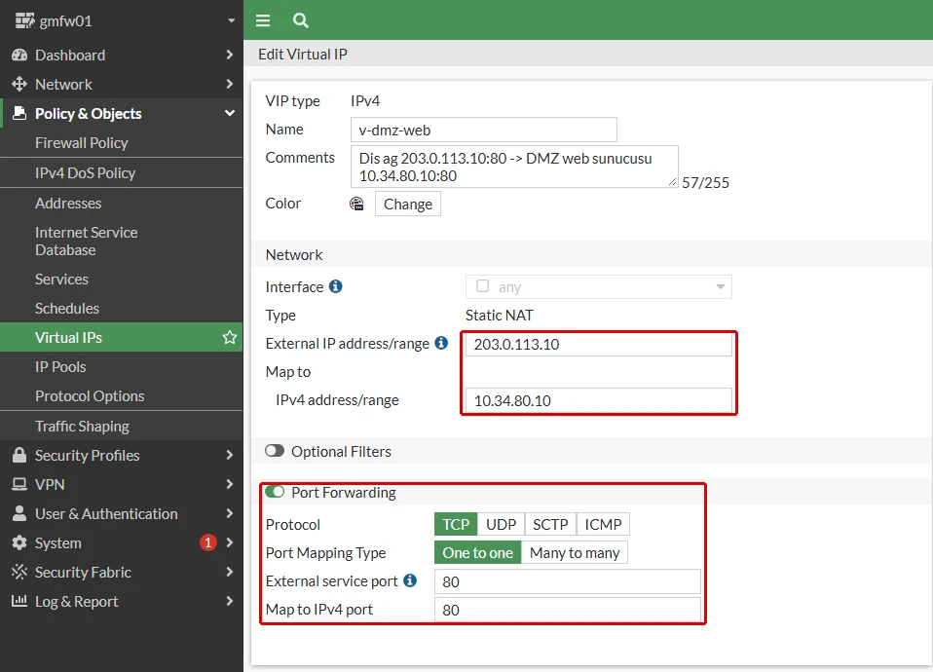
Task: Toggle the Optional Filters switch
Action: point(275,451)
